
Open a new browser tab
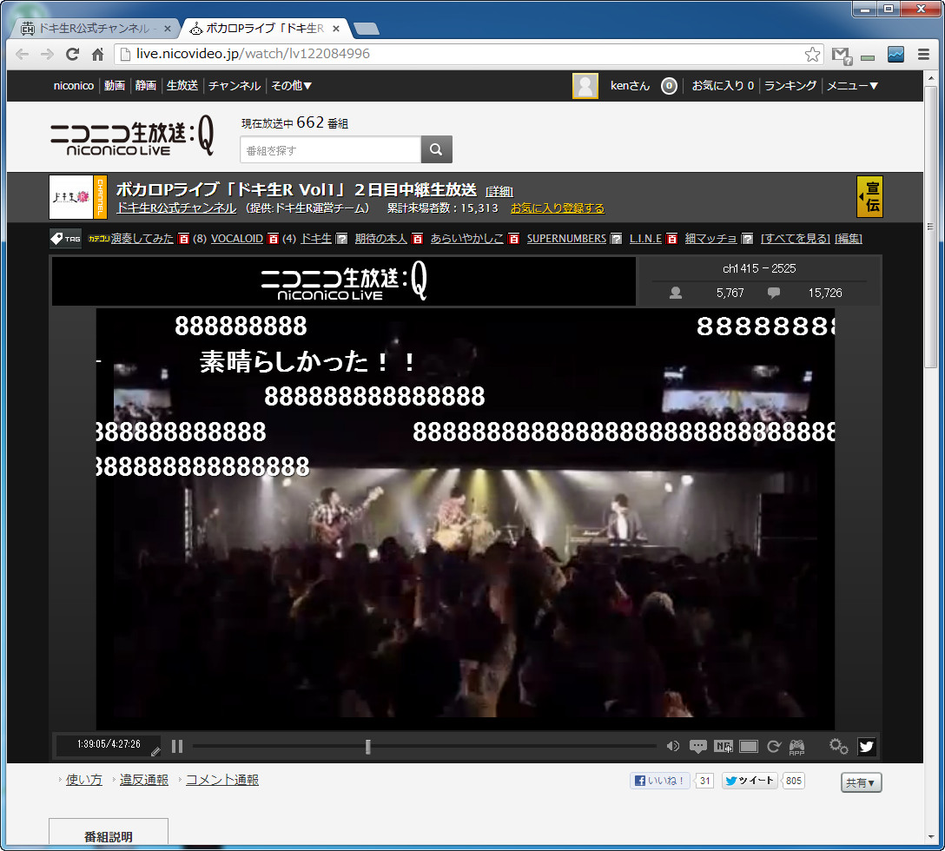(x=366, y=29)
